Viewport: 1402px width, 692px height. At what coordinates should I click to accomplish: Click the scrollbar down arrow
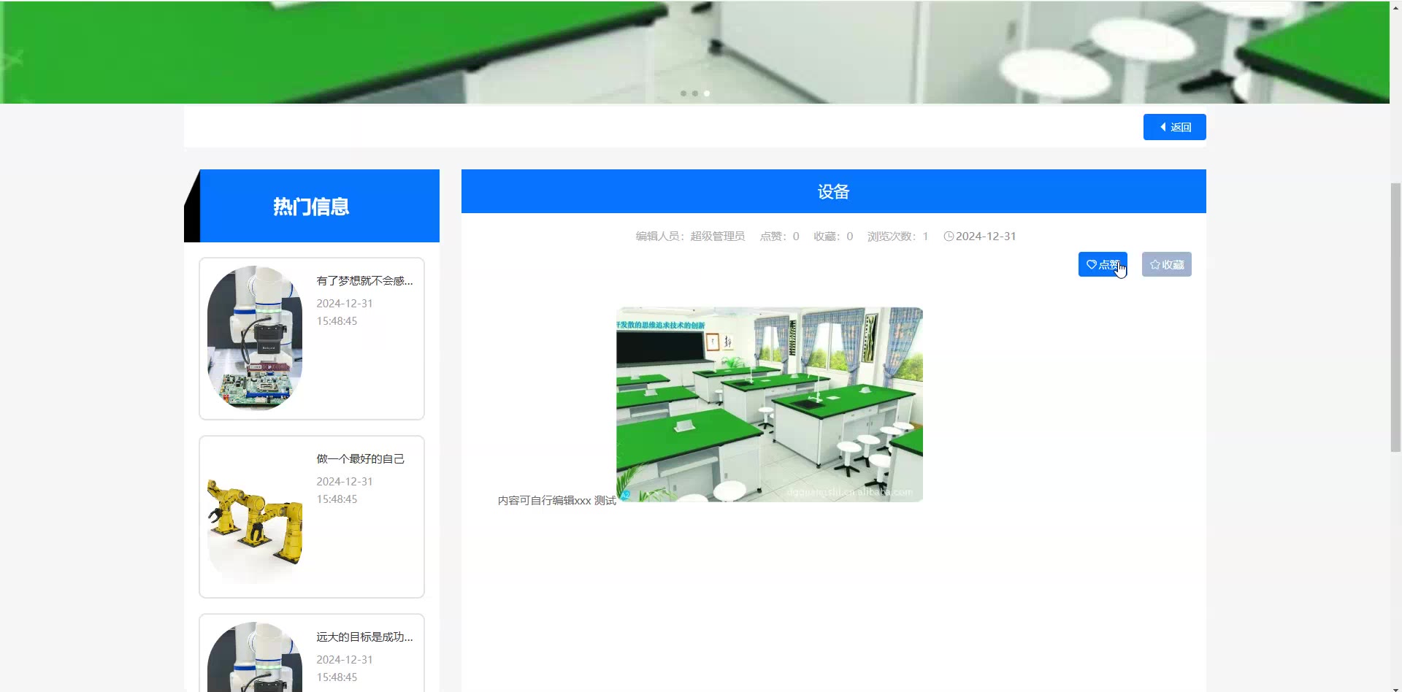click(x=1395, y=688)
